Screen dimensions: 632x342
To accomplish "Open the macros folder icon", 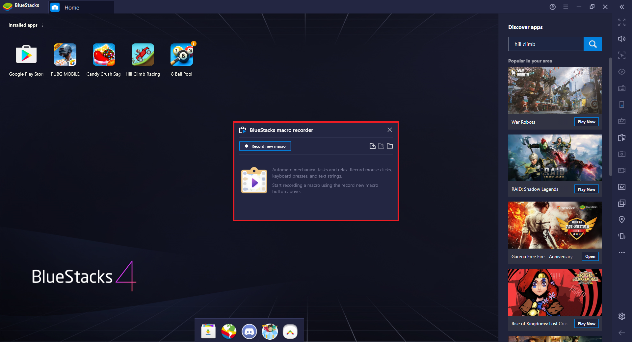I will point(390,146).
